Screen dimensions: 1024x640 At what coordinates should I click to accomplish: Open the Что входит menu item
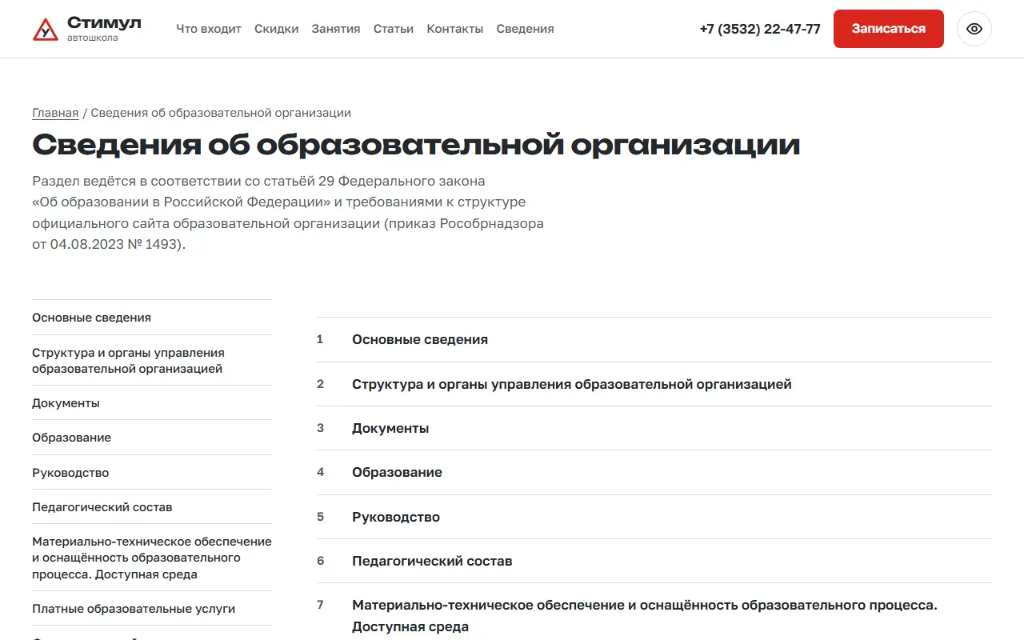[x=209, y=29]
